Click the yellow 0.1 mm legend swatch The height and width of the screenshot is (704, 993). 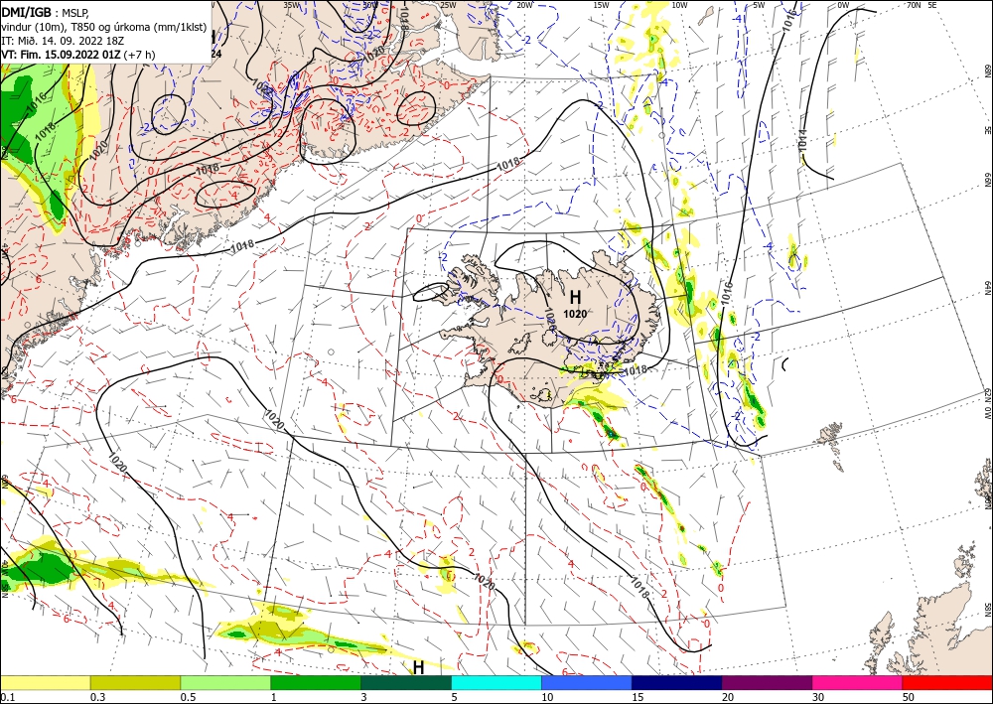(45, 682)
